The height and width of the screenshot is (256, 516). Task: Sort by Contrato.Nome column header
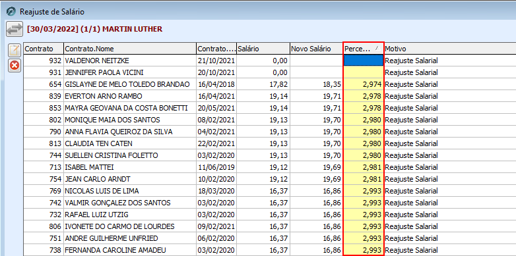click(x=130, y=49)
